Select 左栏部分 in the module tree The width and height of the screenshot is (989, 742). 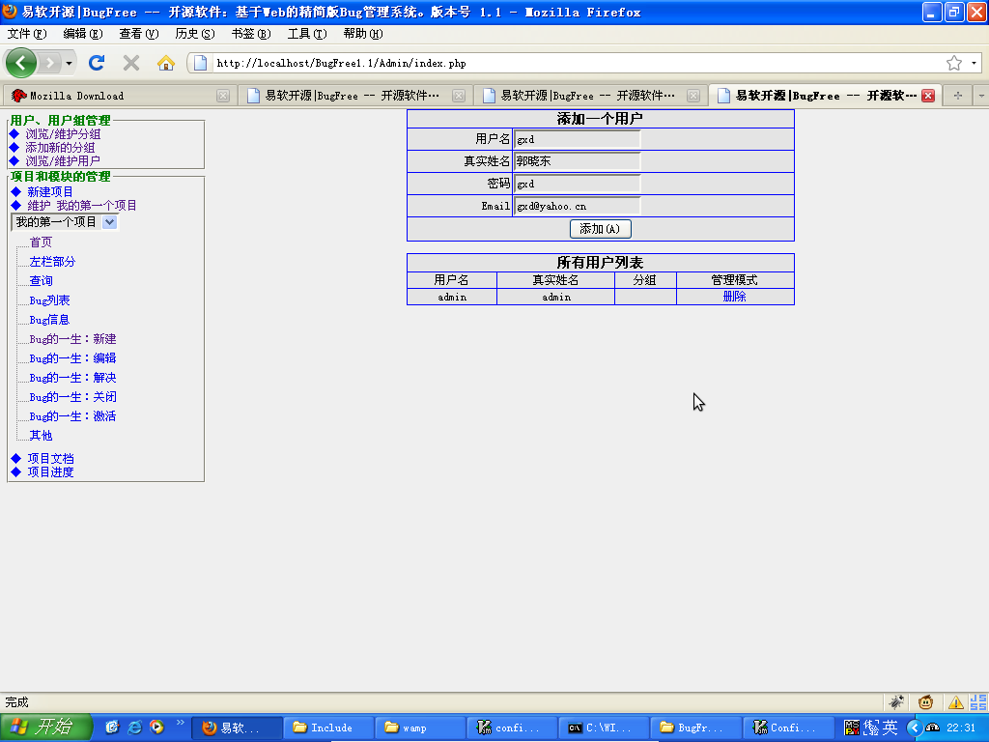[x=52, y=261]
